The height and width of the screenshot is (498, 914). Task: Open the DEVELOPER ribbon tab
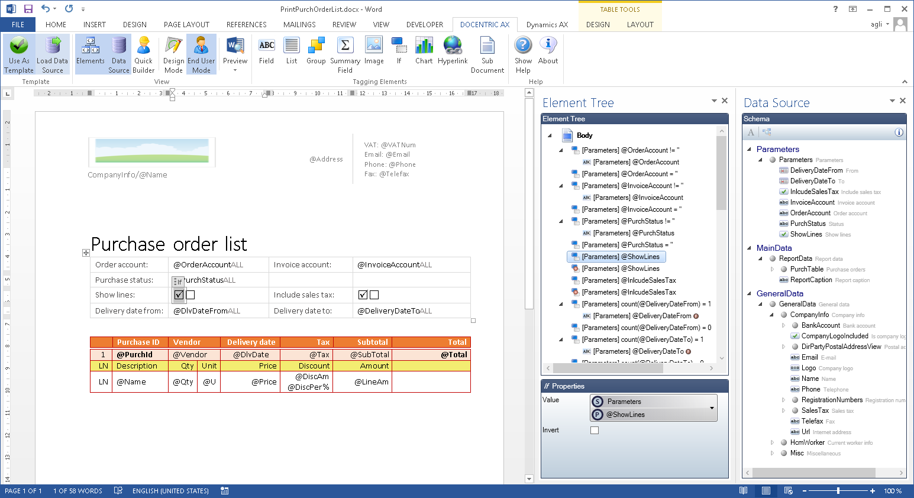[425, 25]
